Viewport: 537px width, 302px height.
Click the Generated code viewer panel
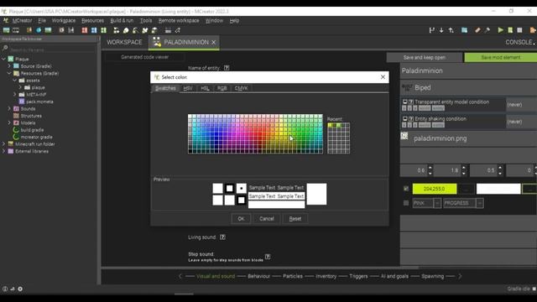point(145,57)
